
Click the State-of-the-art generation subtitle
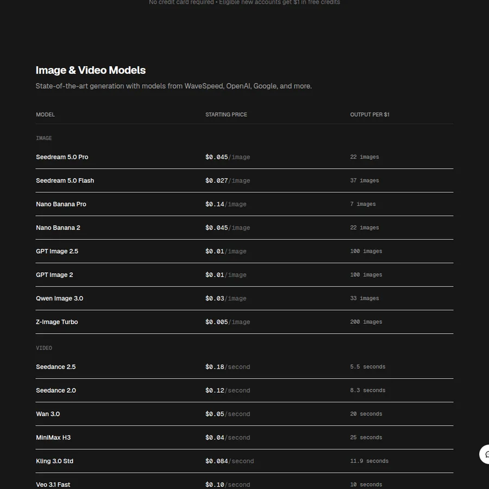pos(174,86)
